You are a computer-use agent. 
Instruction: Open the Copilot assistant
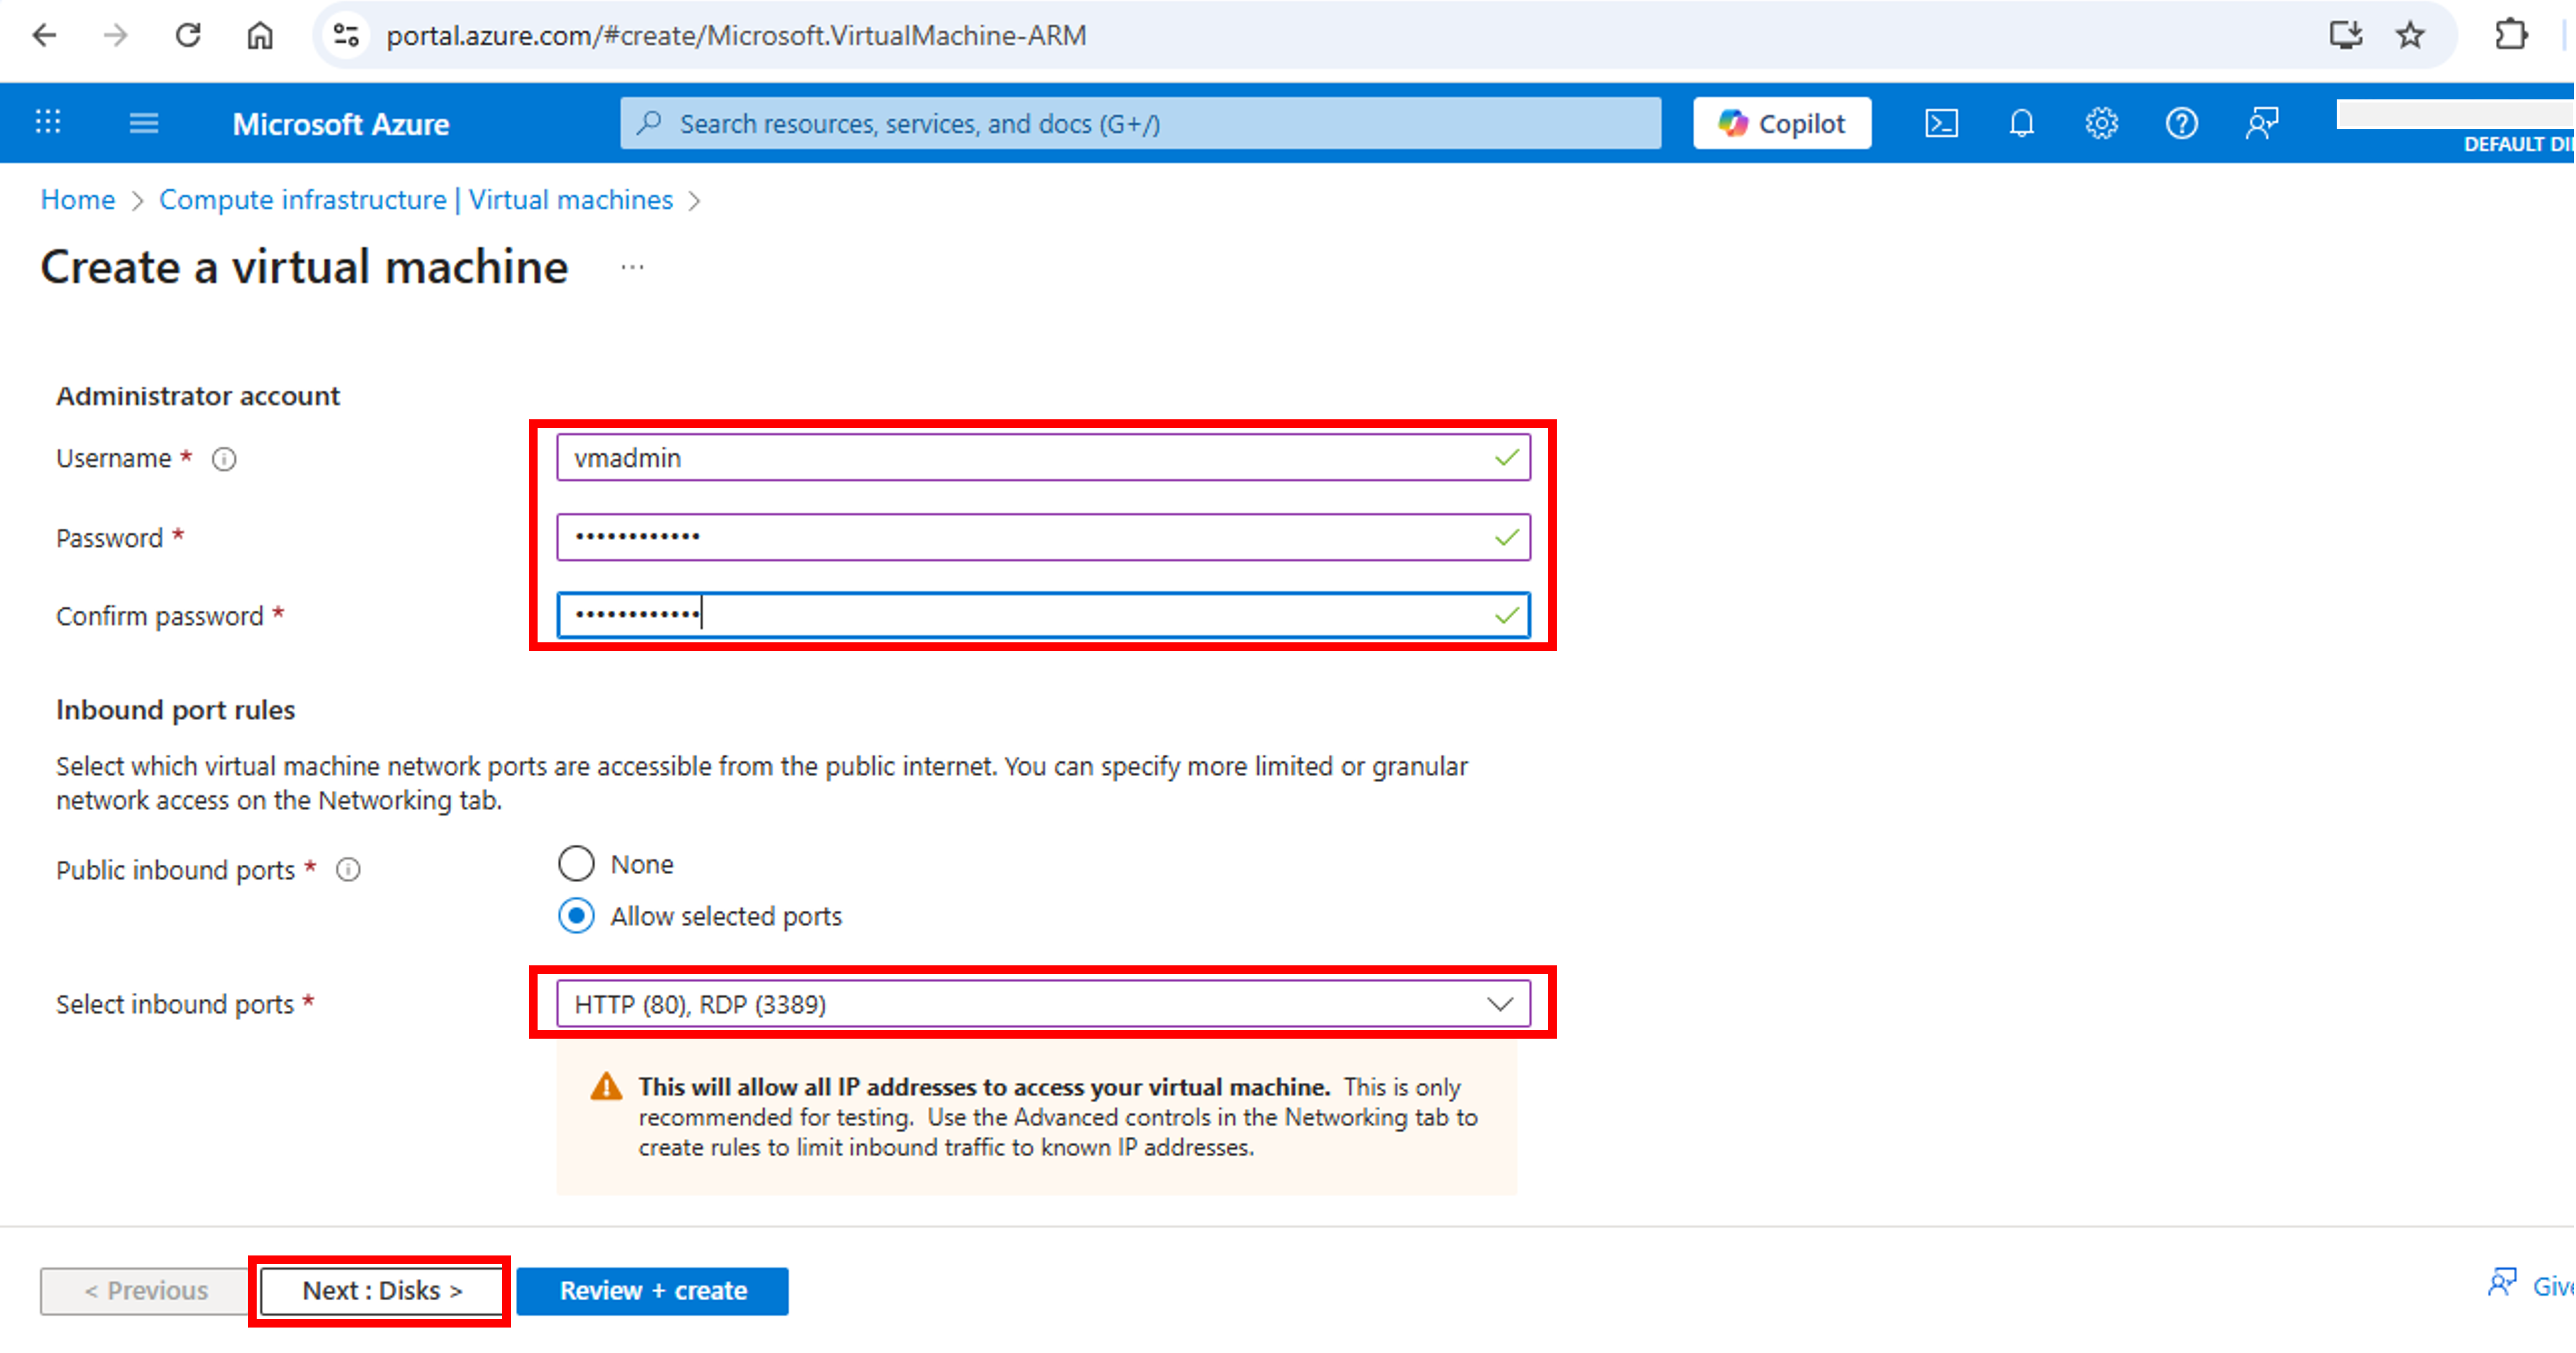pos(1781,122)
